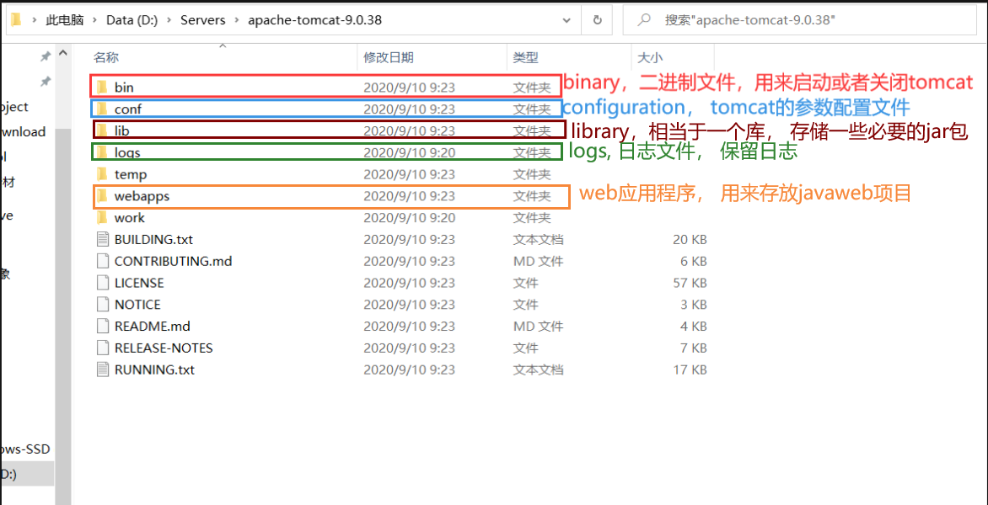Select the lib folder name
Viewport: 988px width, 505px height.
point(122,130)
